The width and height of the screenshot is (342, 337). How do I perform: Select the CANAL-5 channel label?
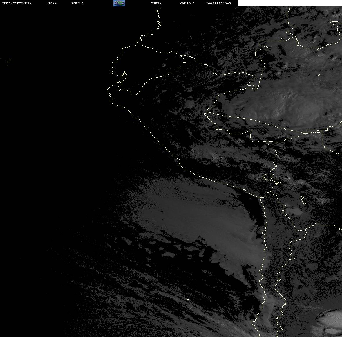click(x=187, y=3)
